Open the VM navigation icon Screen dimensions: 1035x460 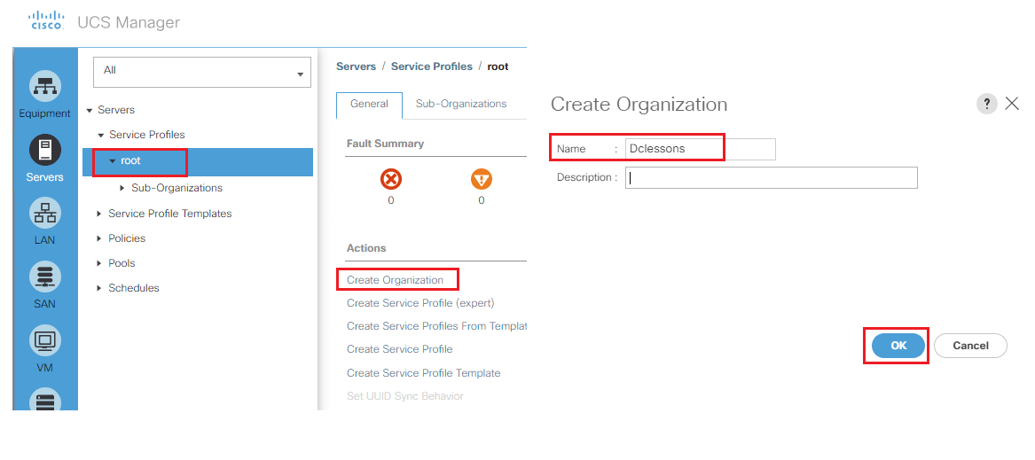[x=45, y=340]
